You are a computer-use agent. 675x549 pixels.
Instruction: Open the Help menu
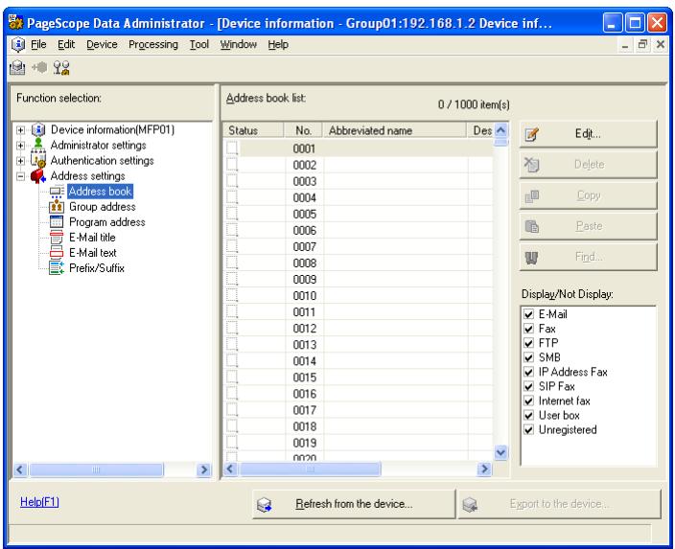(x=278, y=44)
